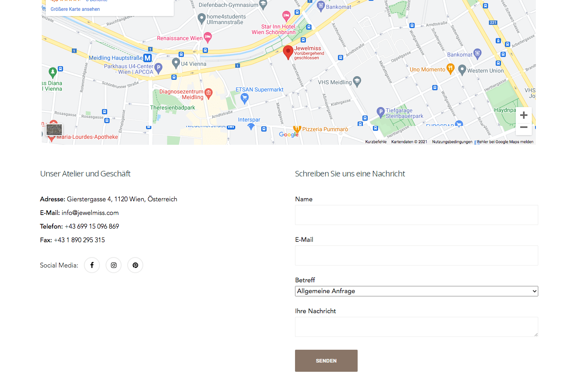This screenshot has height=385, width=578.
Task: Select the ETSAN Supermarkt shopping marker
Action: [x=244, y=97]
